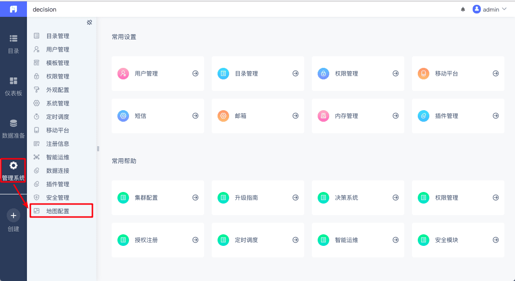Click the notification bell icon
The width and height of the screenshot is (515, 281).
coord(463,9)
